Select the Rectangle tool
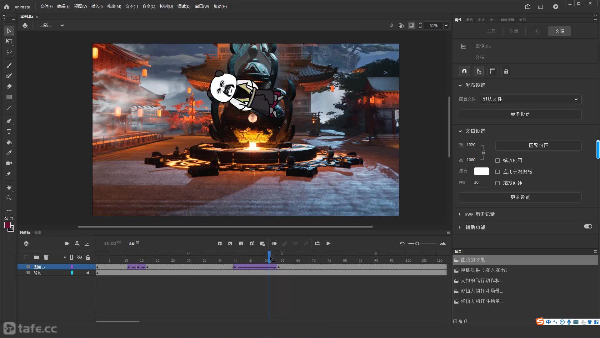 pos(9,97)
